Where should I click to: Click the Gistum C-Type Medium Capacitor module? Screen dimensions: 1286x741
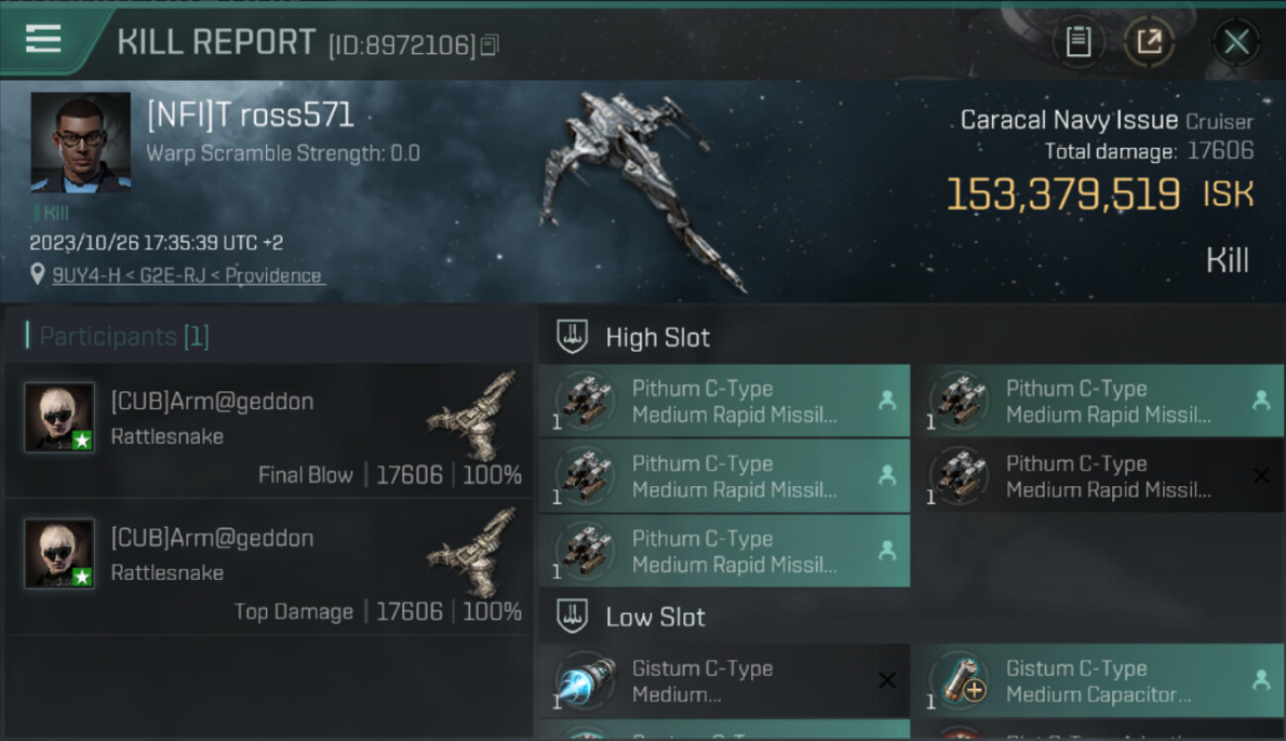(1097, 681)
